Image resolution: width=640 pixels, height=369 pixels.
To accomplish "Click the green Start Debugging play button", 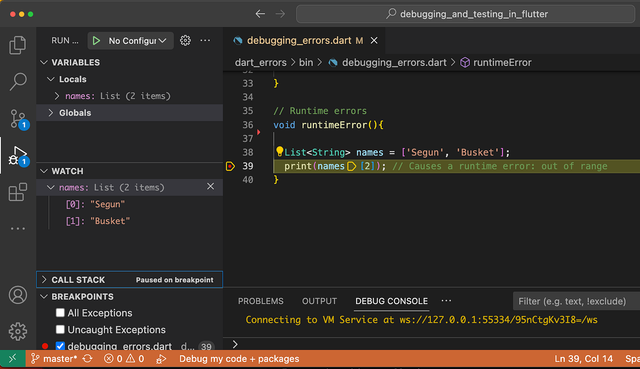I will 96,41.
